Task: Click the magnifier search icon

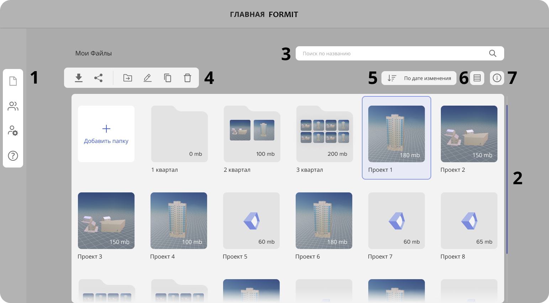Action: click(493, 53)
